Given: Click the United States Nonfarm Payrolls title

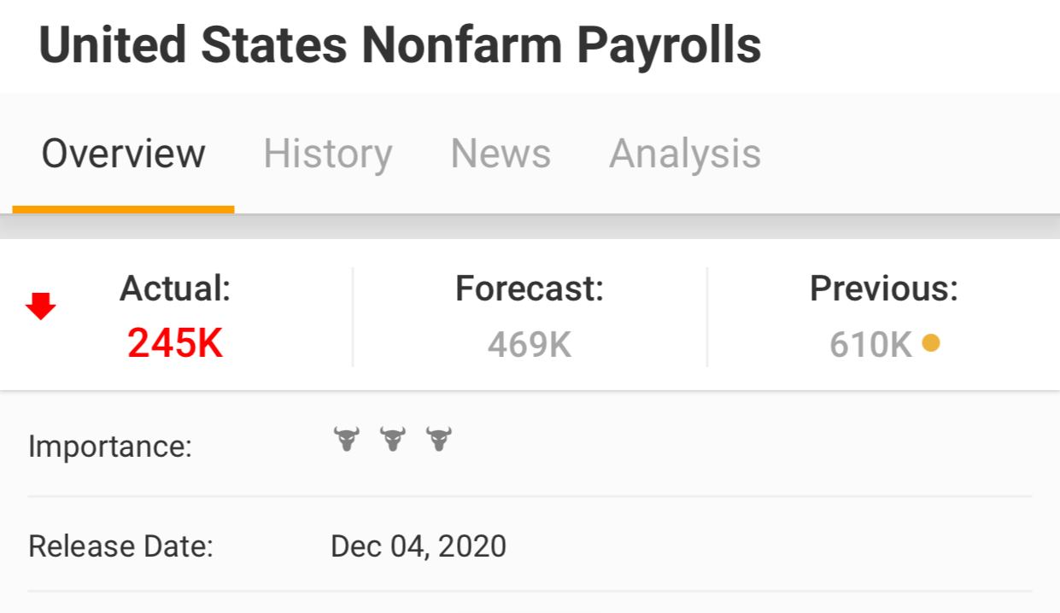Looking at the screenshot, I should tap(400, 44).
